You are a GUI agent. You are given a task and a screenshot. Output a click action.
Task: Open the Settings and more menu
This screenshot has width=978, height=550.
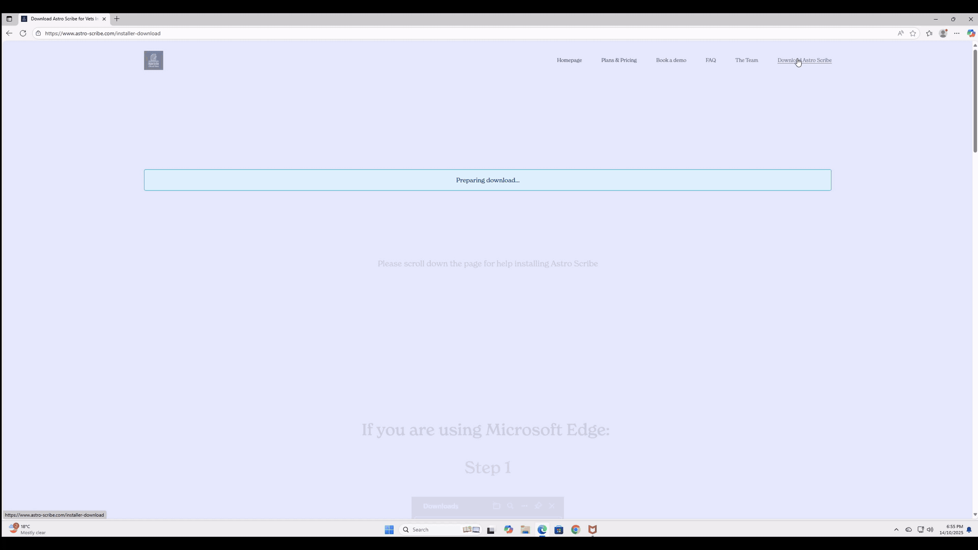[957, 33]
